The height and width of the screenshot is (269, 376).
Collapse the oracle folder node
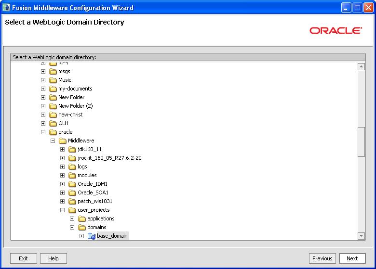click(43, 132)
